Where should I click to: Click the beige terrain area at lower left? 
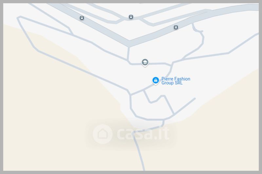click(50, 117)
